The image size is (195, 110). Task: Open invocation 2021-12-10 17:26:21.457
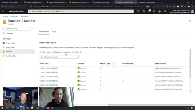coord(49,68)
